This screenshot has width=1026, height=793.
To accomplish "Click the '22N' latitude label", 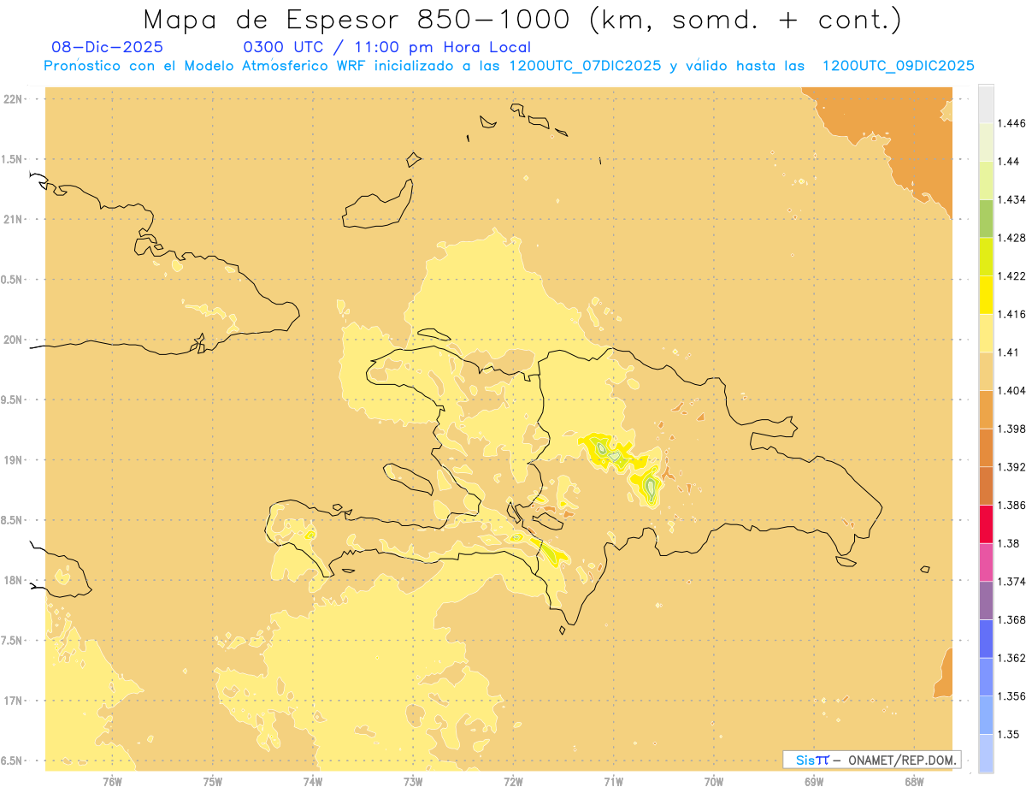I will tap(15, 99).
